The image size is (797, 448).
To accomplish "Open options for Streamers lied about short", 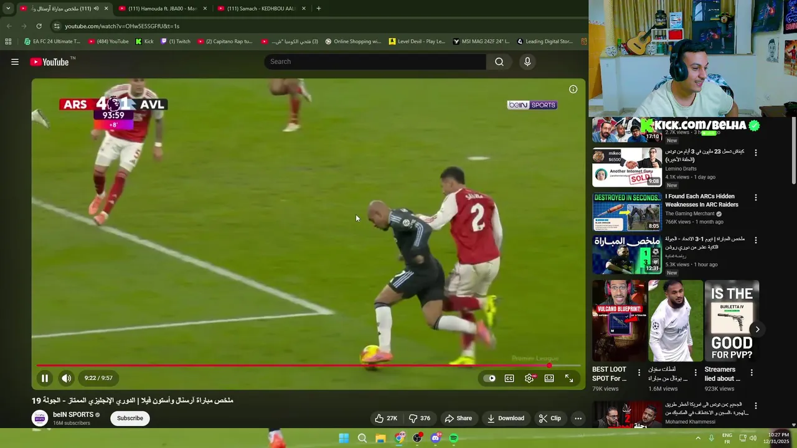I will [751, 373].
